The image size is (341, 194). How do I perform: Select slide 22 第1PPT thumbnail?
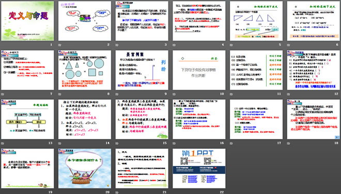[x=199, y=168]
